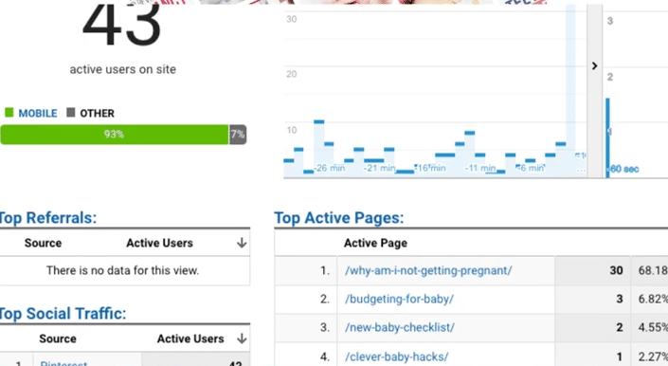Click the gray OTHER legend square

point(71,113)
